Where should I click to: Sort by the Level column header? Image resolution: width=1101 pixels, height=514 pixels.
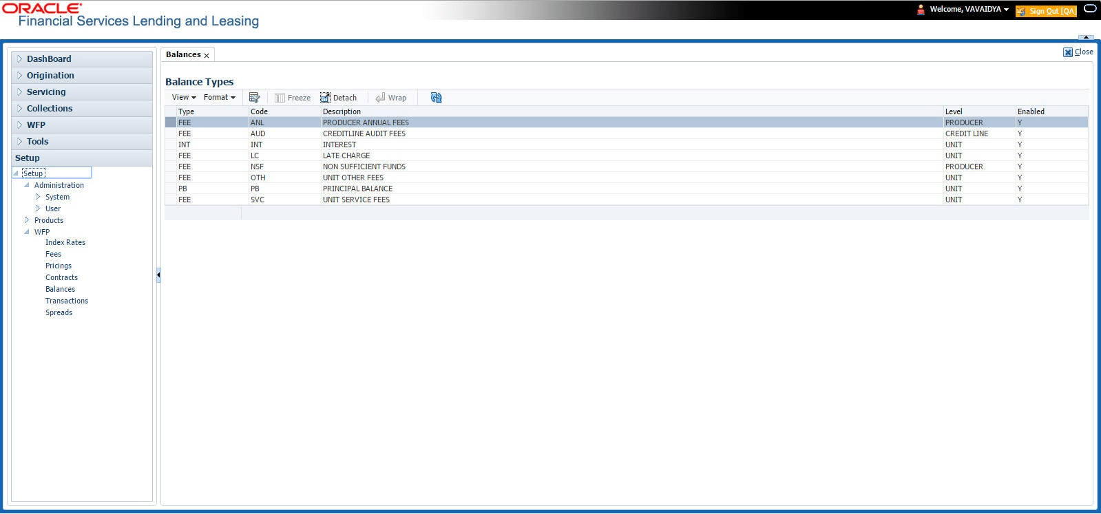coord(979,111)
